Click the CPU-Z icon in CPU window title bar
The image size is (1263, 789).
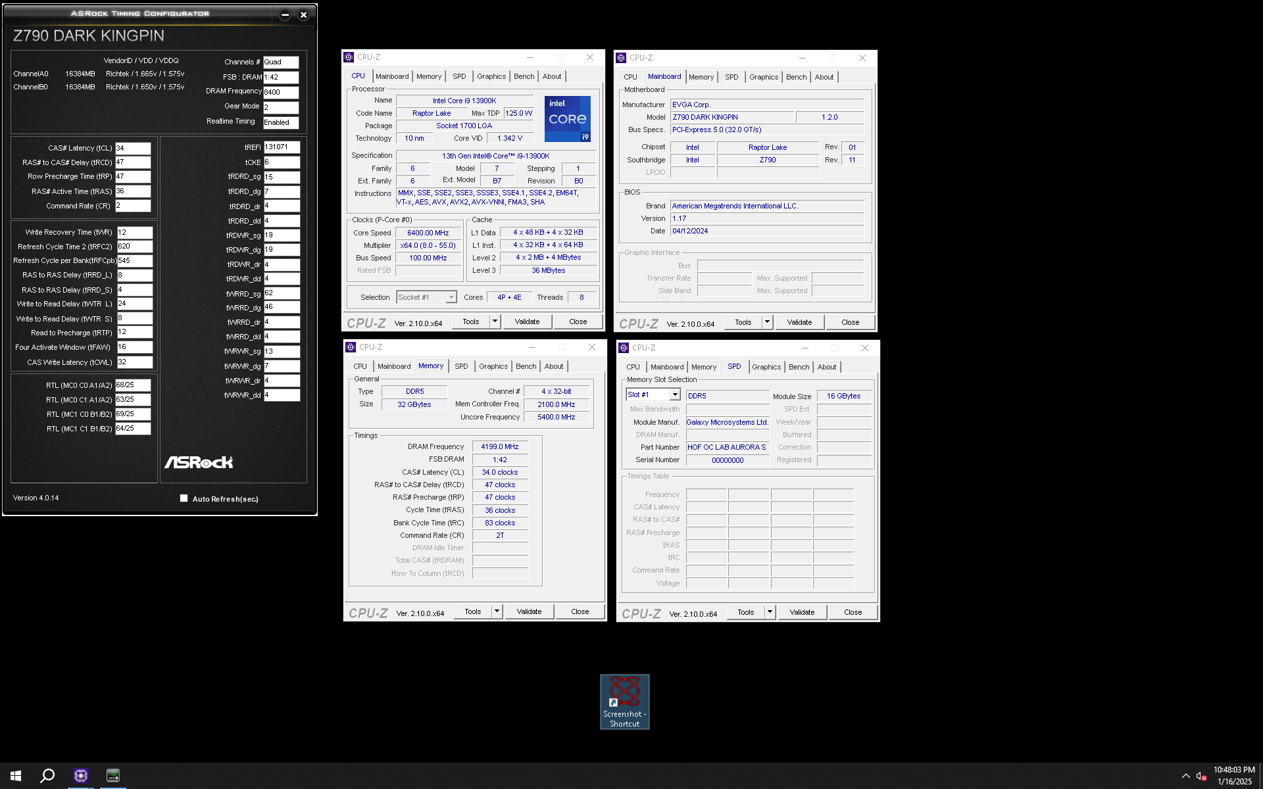pyautogui.click(x=349, y=57)
